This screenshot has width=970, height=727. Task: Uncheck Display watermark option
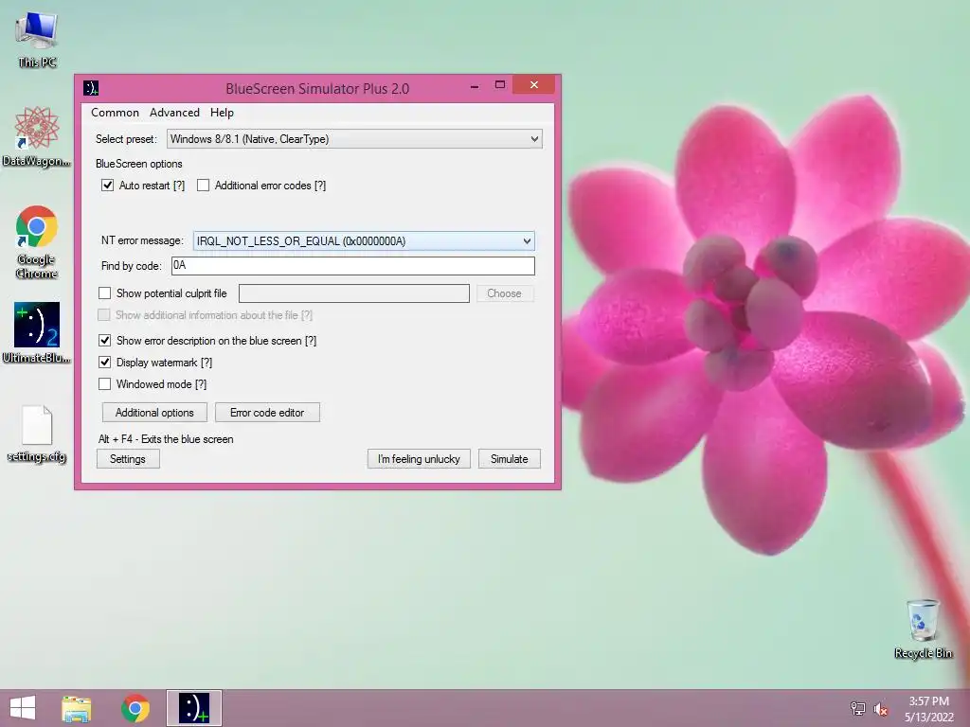tap(104, 363)
